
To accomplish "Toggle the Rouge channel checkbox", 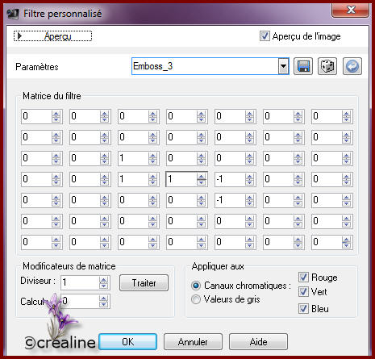I will click(x=303, y=277).
